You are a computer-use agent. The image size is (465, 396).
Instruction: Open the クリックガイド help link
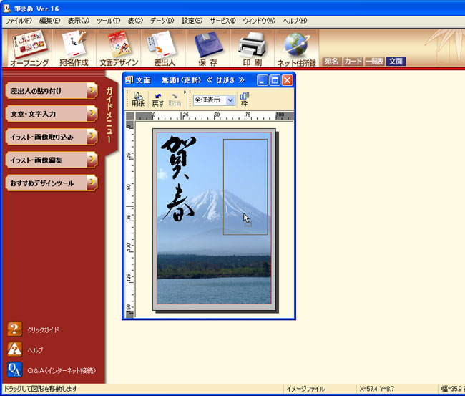[x=43, y=329]
